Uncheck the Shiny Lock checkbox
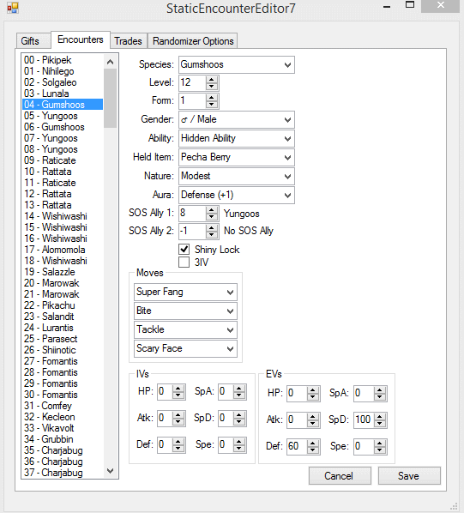The width and height of the screenshot is (464, 513). point(184,250)
